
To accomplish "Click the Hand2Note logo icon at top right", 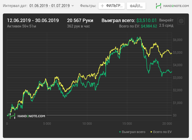I will pos(159,6).
